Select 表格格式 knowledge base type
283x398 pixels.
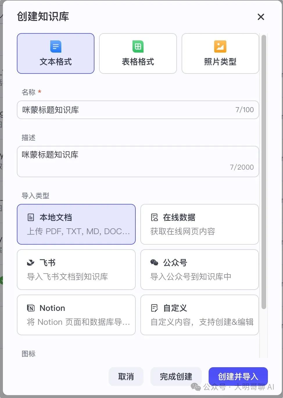coord(138,53)
